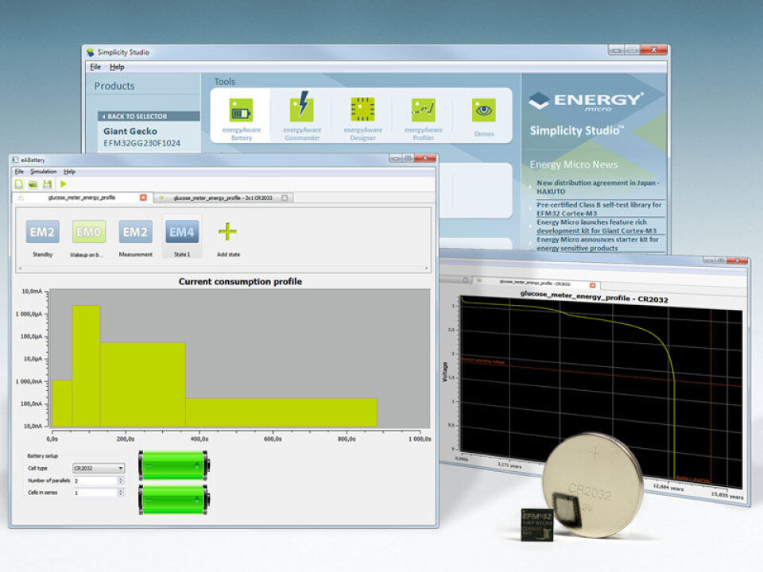Click the 'Giant Gecko' product name
The image size is (763, 572).
130,131
